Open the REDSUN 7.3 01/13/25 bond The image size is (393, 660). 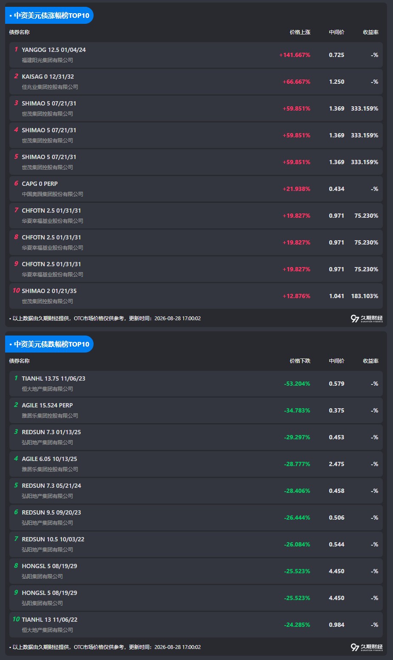point(196,437)
